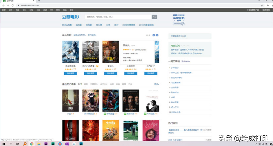This screenshot has height=146, width=273.
Task: Bookmark this page with the star icon
Action: pyautogui.click(x=262, y=6)
